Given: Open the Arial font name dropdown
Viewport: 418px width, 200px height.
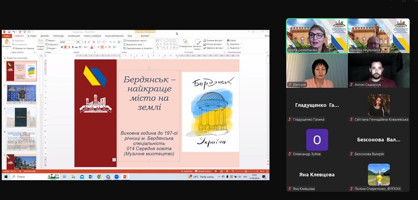Looking at the screenshot, I should click(68, 42).
